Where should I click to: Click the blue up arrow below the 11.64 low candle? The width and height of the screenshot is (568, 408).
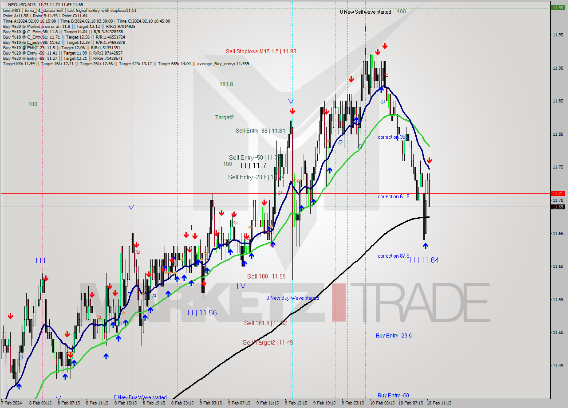[426, 246]
